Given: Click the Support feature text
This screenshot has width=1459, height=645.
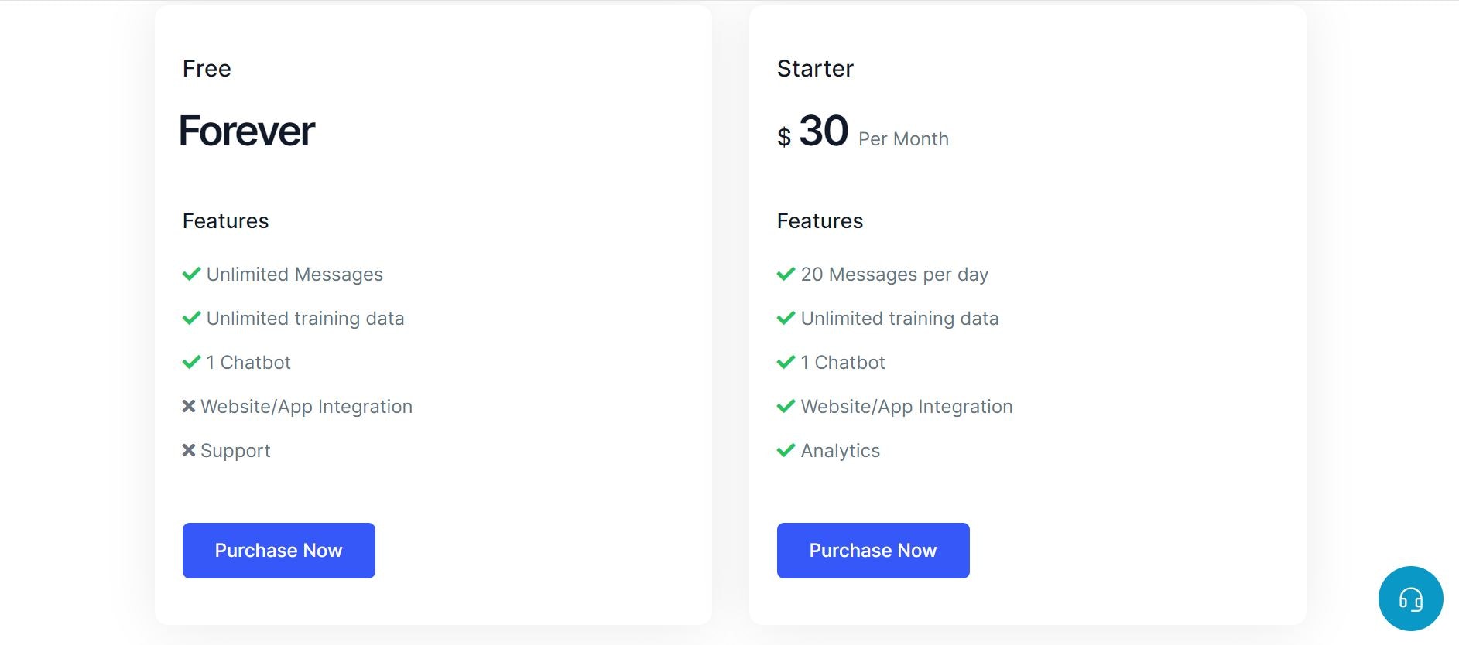Looking at the screenshot, I should [x=235, y=451].
